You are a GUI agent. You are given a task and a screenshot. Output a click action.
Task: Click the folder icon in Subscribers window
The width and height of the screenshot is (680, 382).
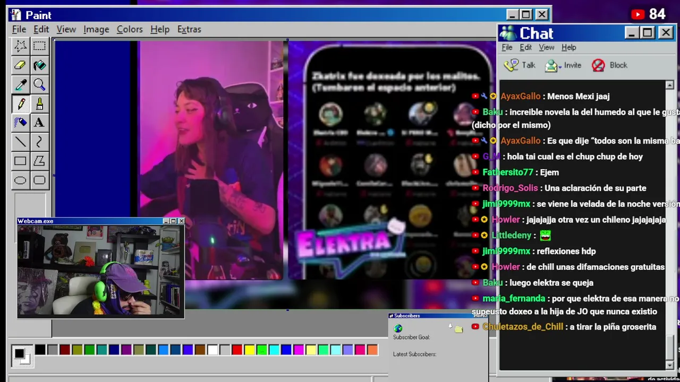(x=458, y=329)
